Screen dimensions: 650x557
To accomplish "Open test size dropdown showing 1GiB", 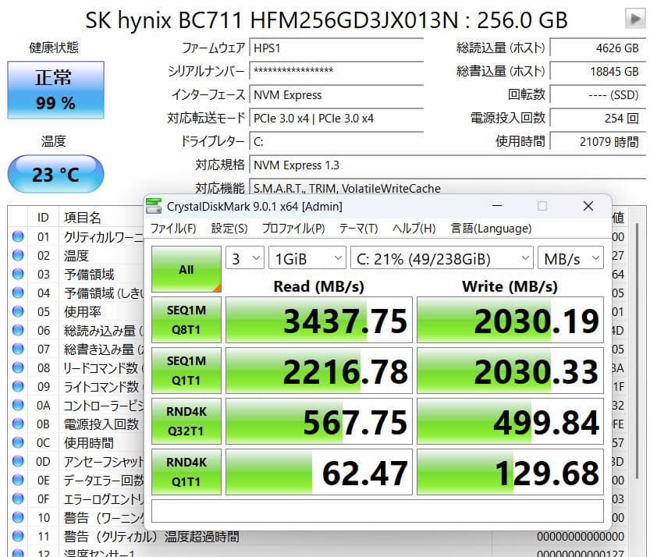I will (x=307, y=257).
